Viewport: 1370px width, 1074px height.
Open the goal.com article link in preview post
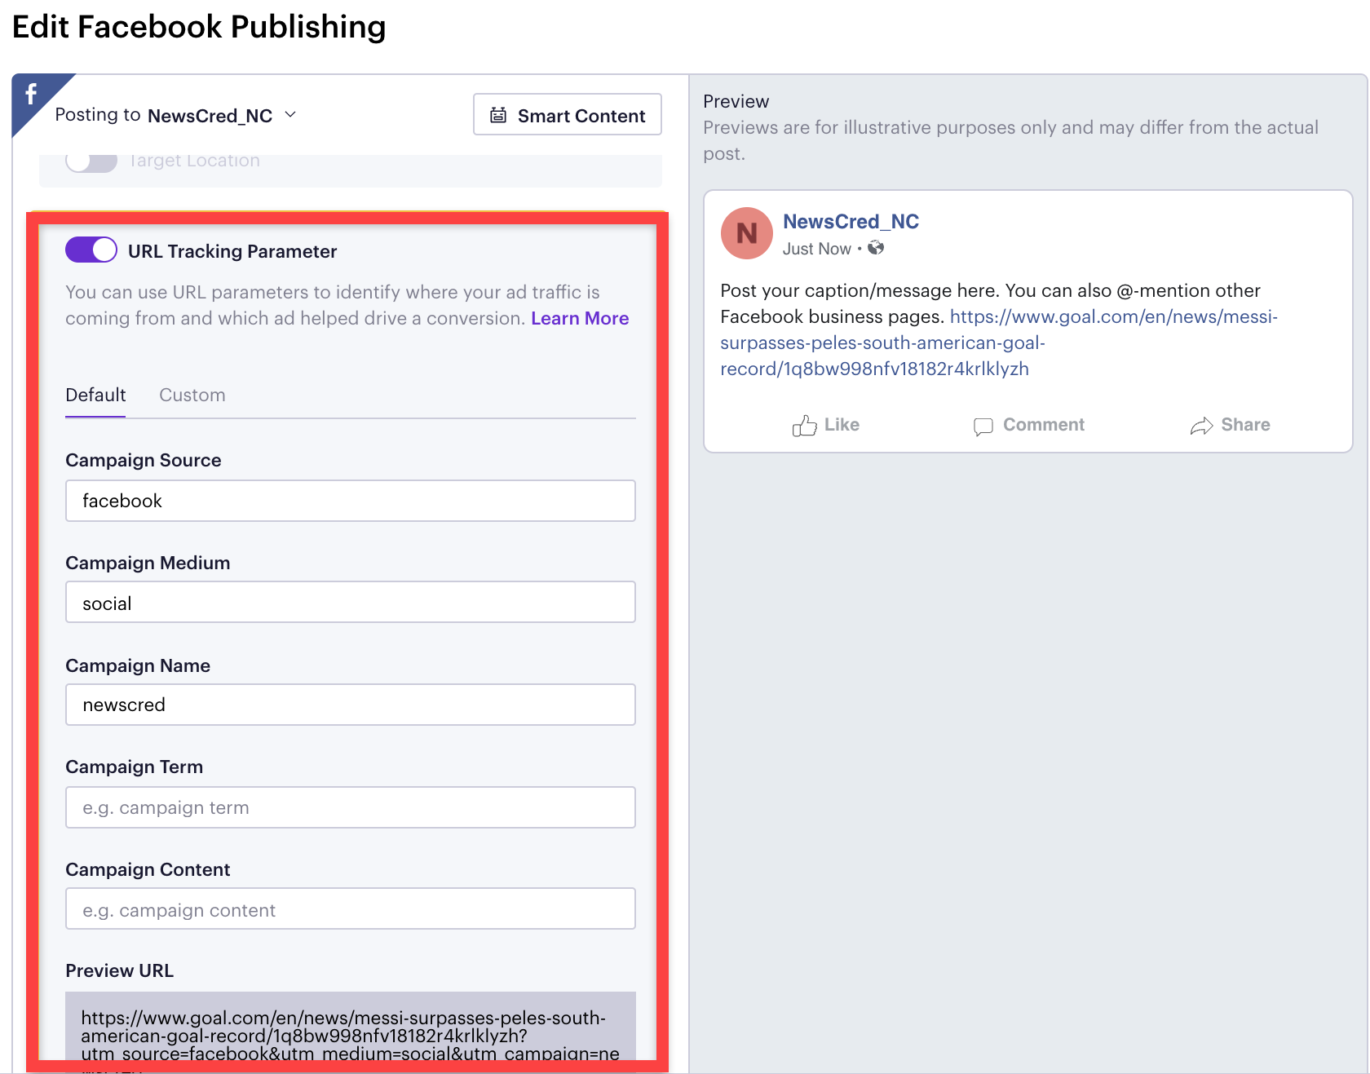pos(998,343)
